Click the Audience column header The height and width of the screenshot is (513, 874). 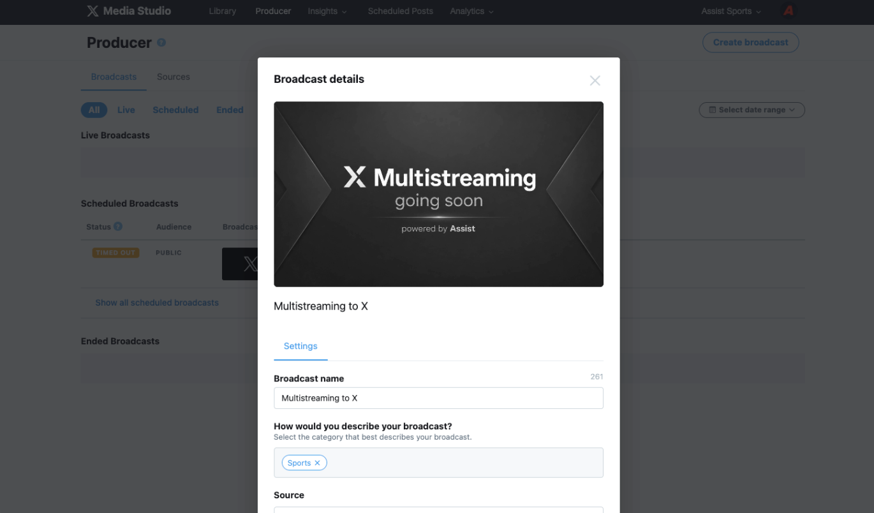(174, 227)
